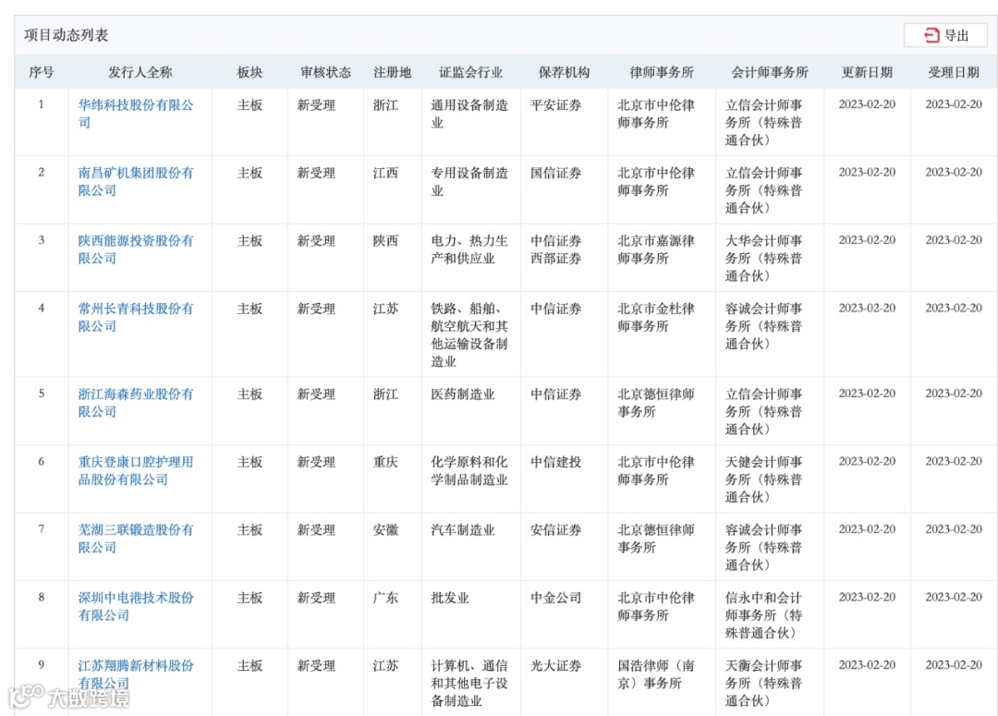Image resolution: width=998 pixels, height=716 pixels.
Task: Click the 律师事务所 column header
Action: coord(662,73)
